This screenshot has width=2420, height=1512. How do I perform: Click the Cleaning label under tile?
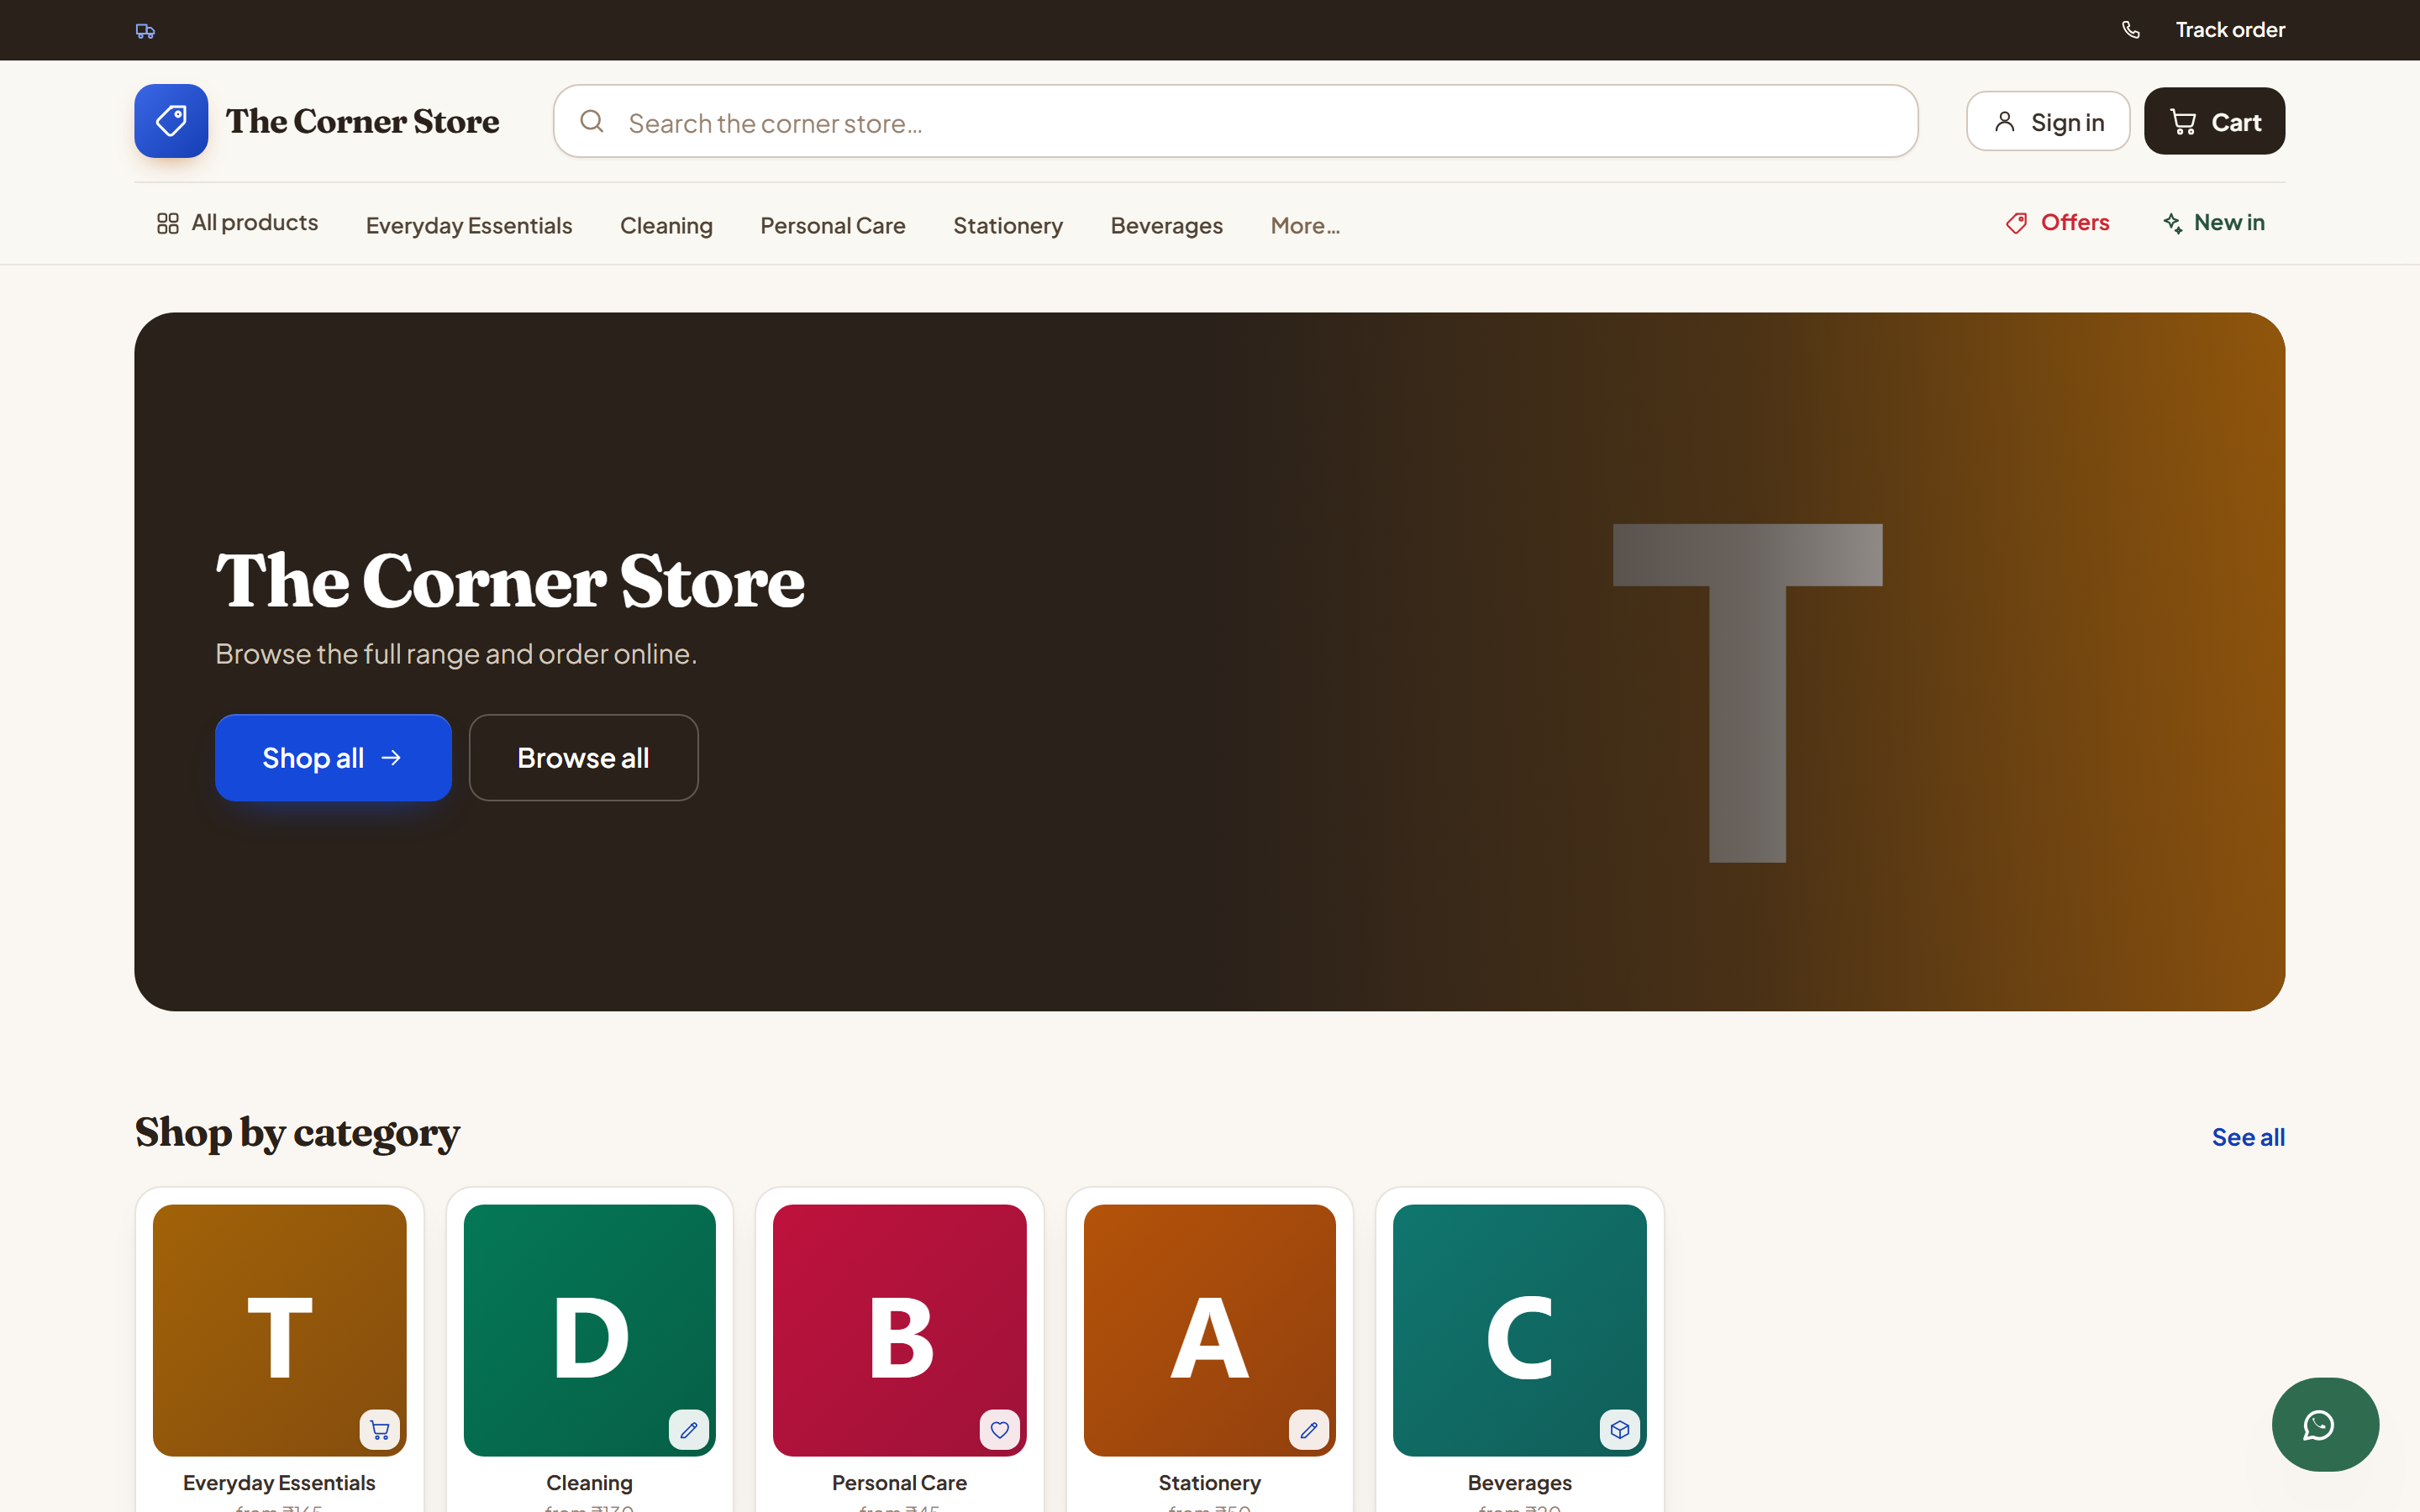pyautogui.click(x=589, y=1482)
